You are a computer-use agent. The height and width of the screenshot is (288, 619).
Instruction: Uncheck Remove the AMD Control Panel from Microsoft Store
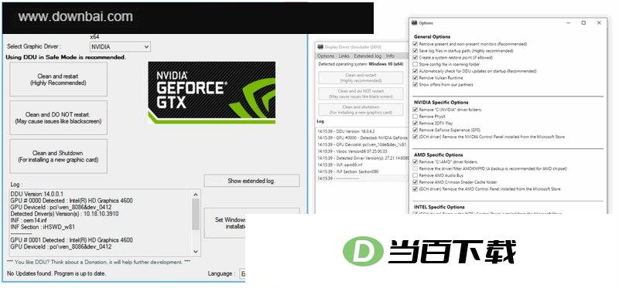click(415, 189)
